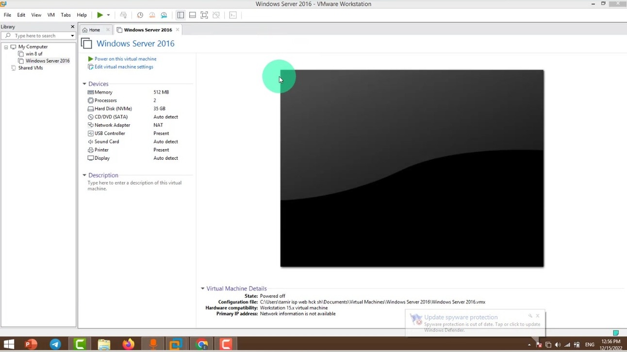627x352 pixels.
Task: Open the File menu
Action: (x=7, y=15)
